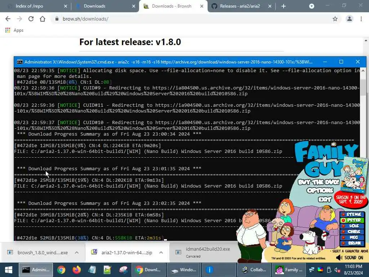Viewport: 369px width, 277px height.
Task: Open the scissors snipping taskbar icon
Action: (123, 270)
